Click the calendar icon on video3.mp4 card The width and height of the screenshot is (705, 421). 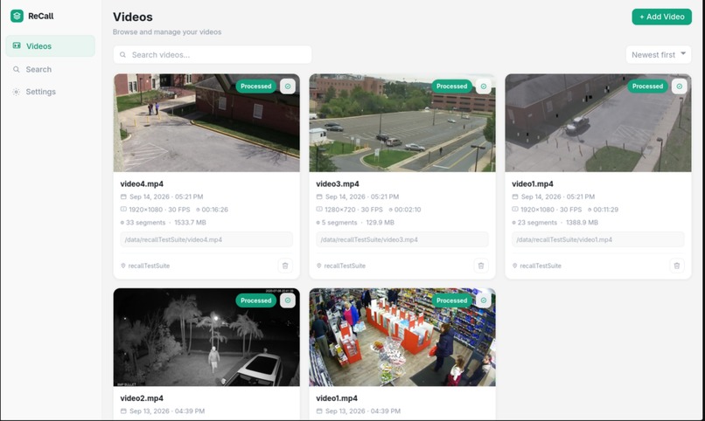[x=319, y=197]
